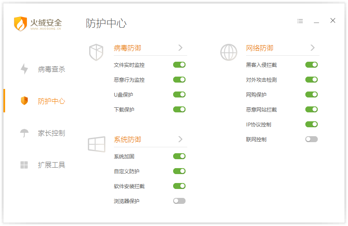
Task: Click the umbrella parental control icon
Action: [24, 133]
